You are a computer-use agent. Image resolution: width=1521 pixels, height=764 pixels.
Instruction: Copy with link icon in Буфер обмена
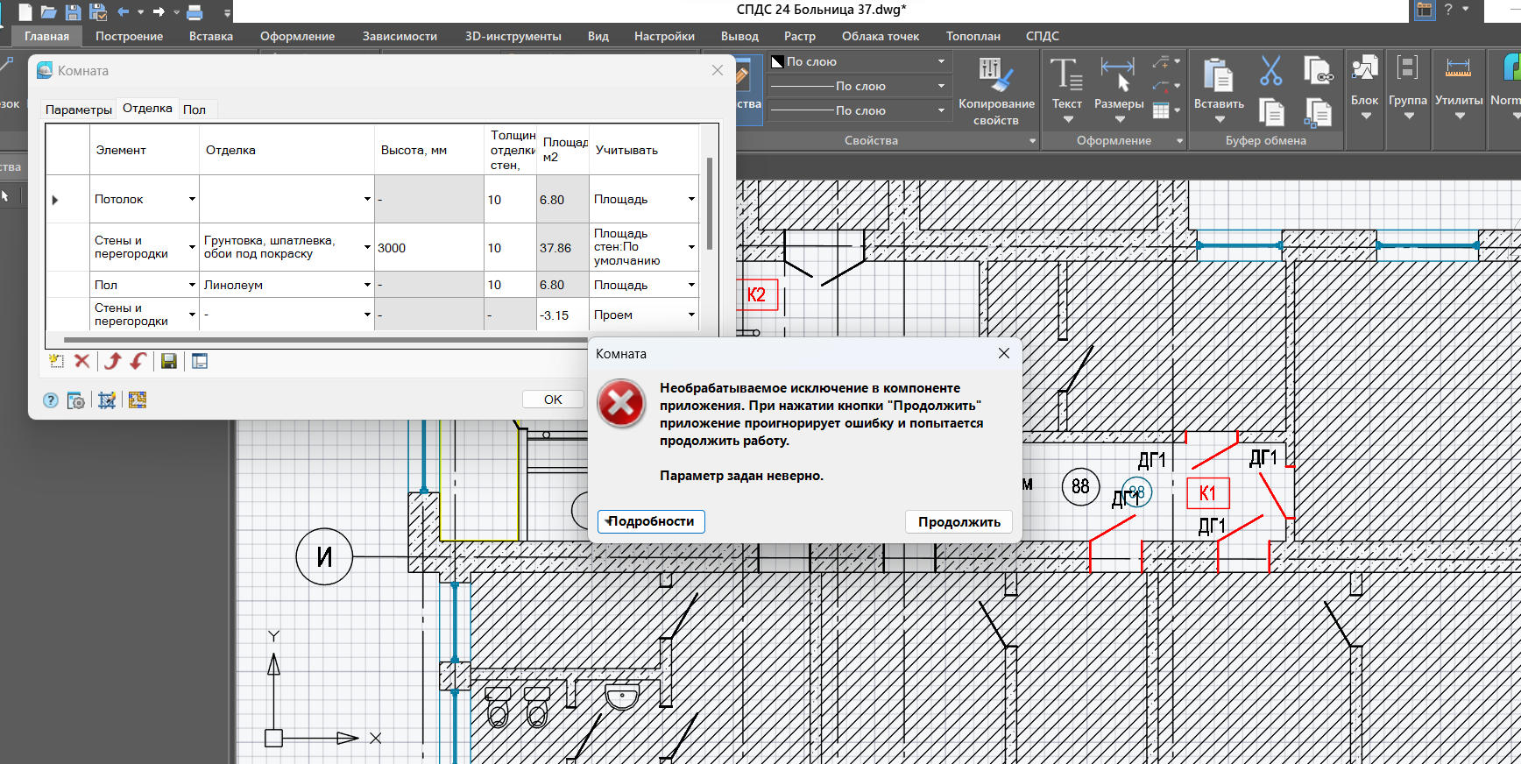pos(1318,70)
